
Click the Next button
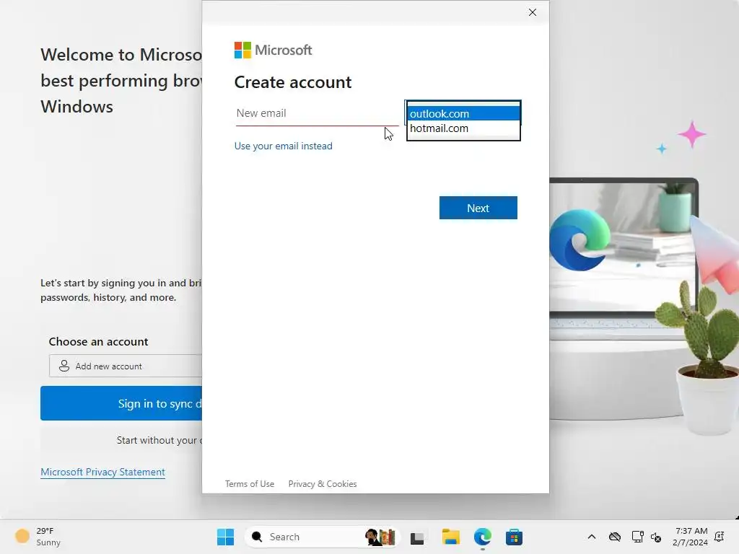[478, 208]
